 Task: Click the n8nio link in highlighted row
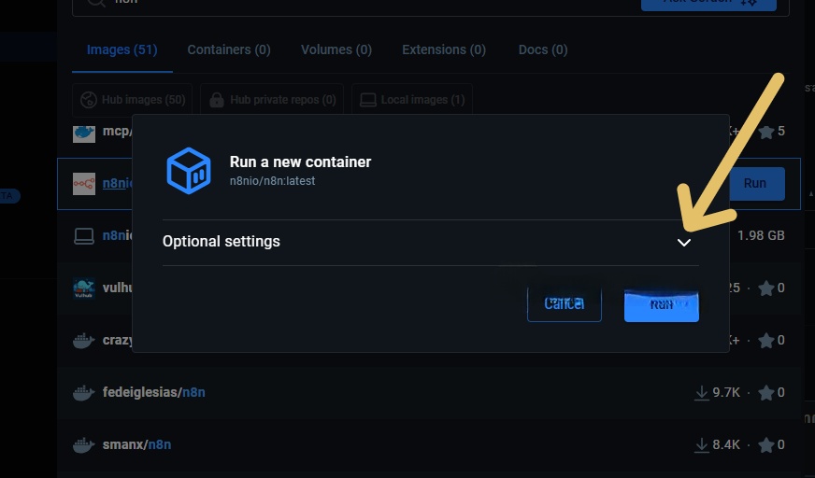click(x=118, y=183)
